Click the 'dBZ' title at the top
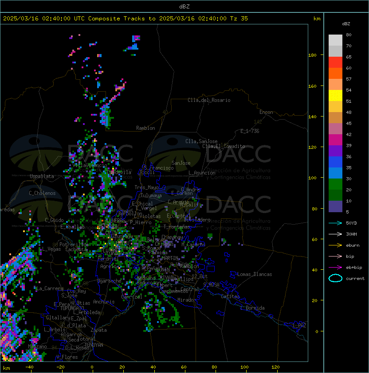Screen dimensions: 369x373 (x=184, y=7)
